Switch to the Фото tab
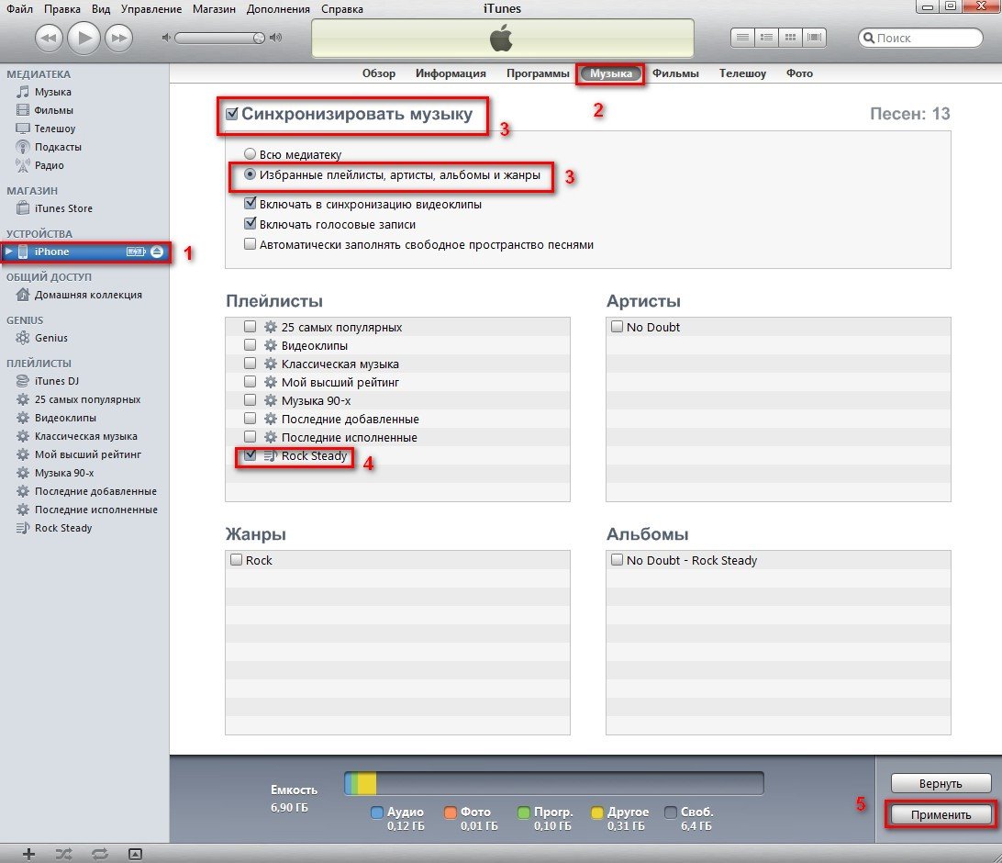Image resolution: width=1002 pixels, height=863 pixels. point(799,73)
